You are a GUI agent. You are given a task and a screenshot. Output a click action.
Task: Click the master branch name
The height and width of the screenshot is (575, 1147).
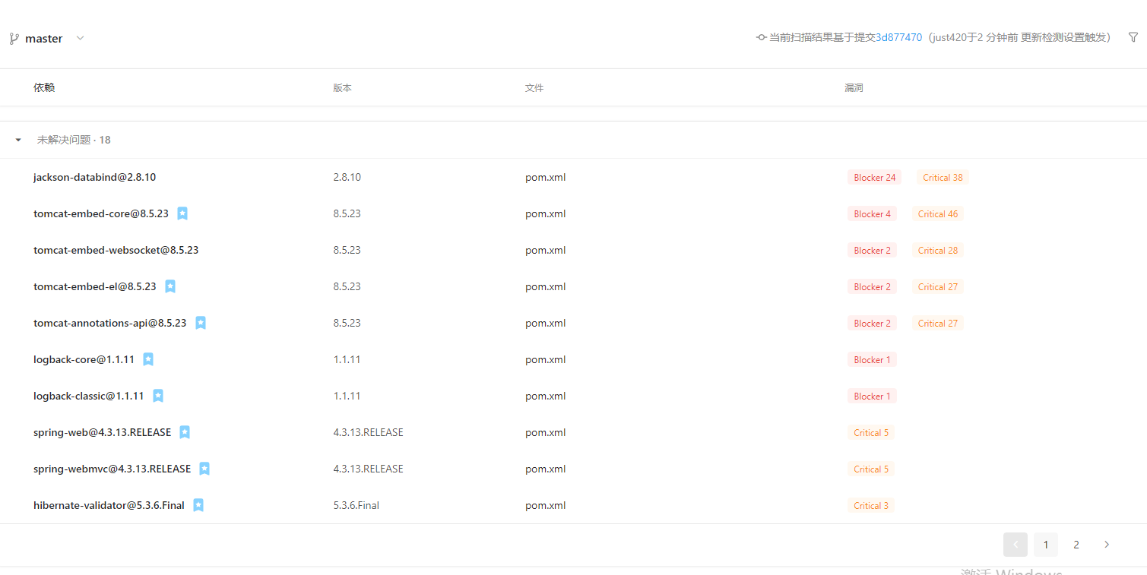[x=44, y=39]
